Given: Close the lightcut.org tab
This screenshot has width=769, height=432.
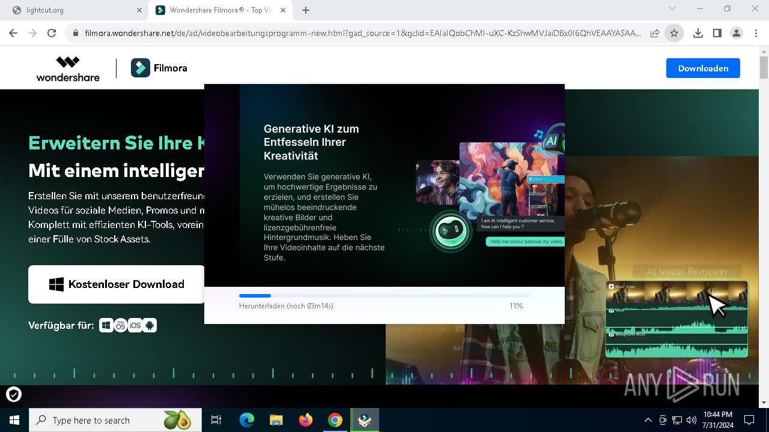Looking at the screenshot, I should pos(139,10).
